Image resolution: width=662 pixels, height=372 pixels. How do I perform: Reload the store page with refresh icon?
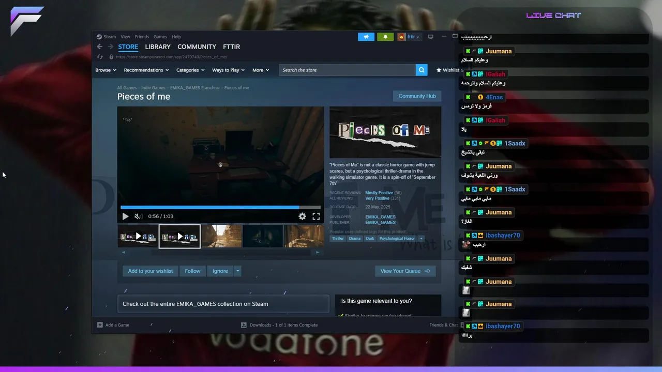tap(100, 57)
